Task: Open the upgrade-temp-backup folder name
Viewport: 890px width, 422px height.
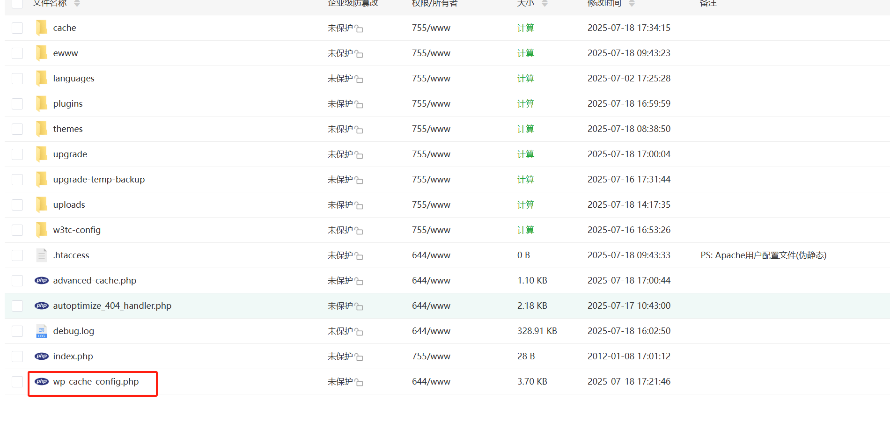Action: pyautogui.click(x=99, y=179)
